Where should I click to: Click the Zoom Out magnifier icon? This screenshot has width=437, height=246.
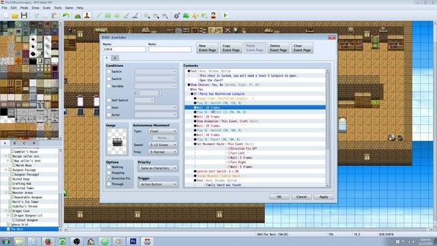point(156,16)
